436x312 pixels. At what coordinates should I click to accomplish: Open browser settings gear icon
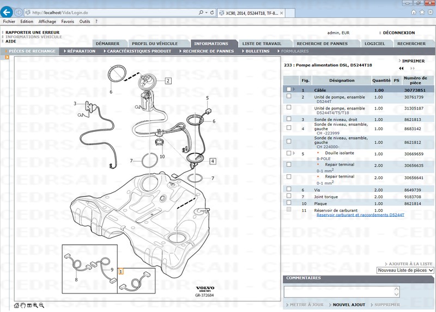point(429,12)
